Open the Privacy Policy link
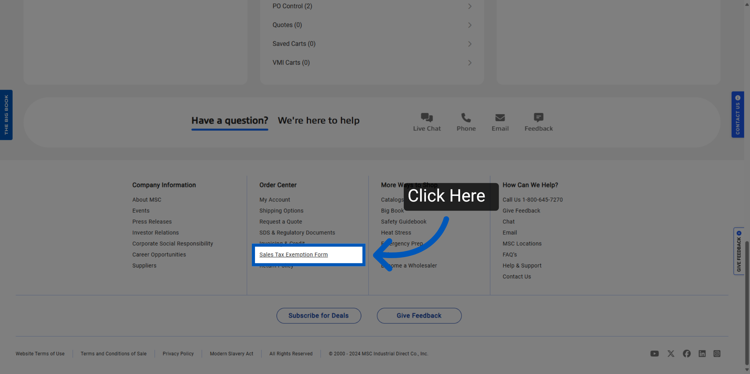 point(178,353)
